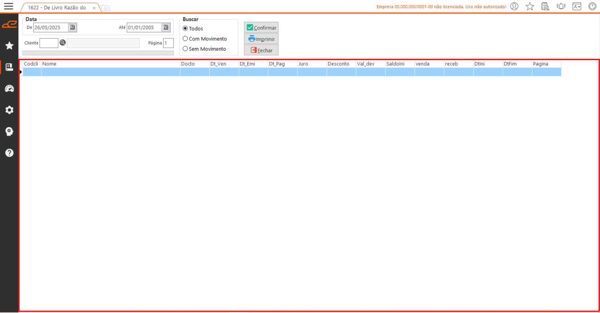Open the hamburger main menu
Screen dimensions: 600x313
[x=8, y=6]
